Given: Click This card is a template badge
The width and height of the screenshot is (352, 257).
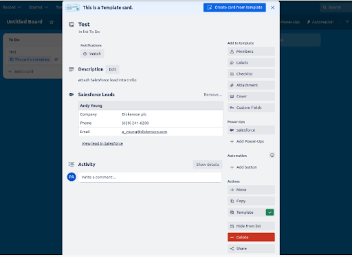Looking at the screenshot, I should (30, 60).
